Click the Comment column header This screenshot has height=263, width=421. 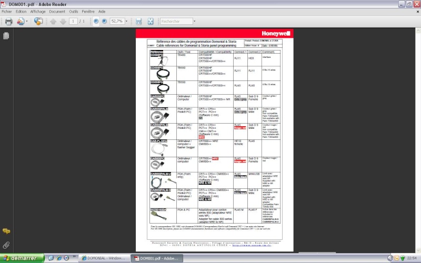click(268, 52)
